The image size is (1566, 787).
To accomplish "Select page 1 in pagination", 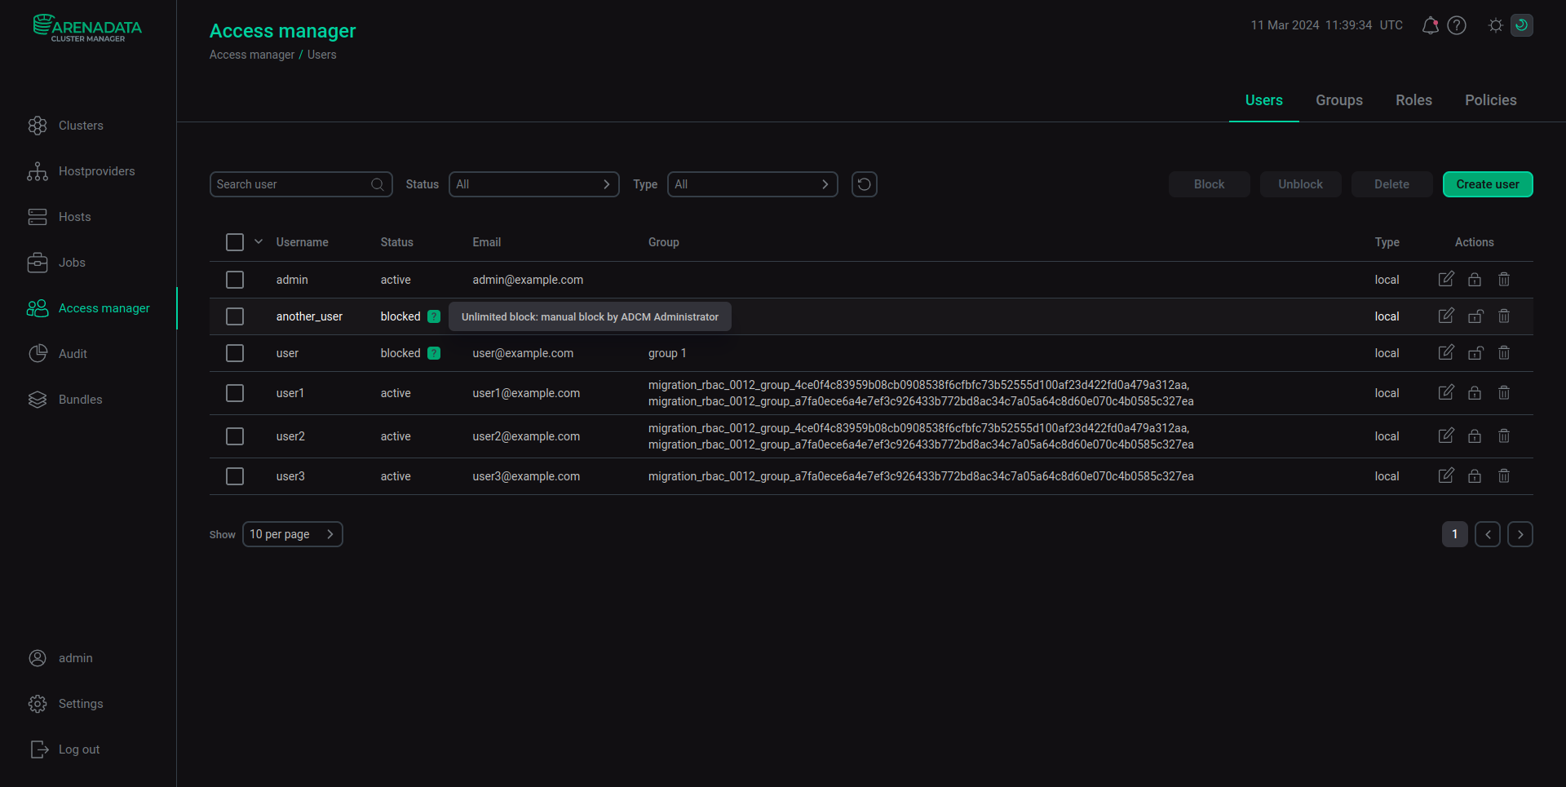I will coord(1454,534).
